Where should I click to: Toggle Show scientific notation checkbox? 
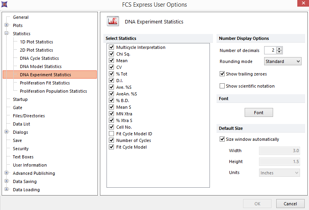coord(222,86)
